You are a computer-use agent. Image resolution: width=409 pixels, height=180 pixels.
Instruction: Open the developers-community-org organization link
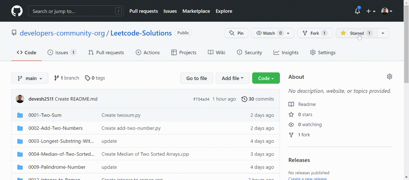[62, 33]
